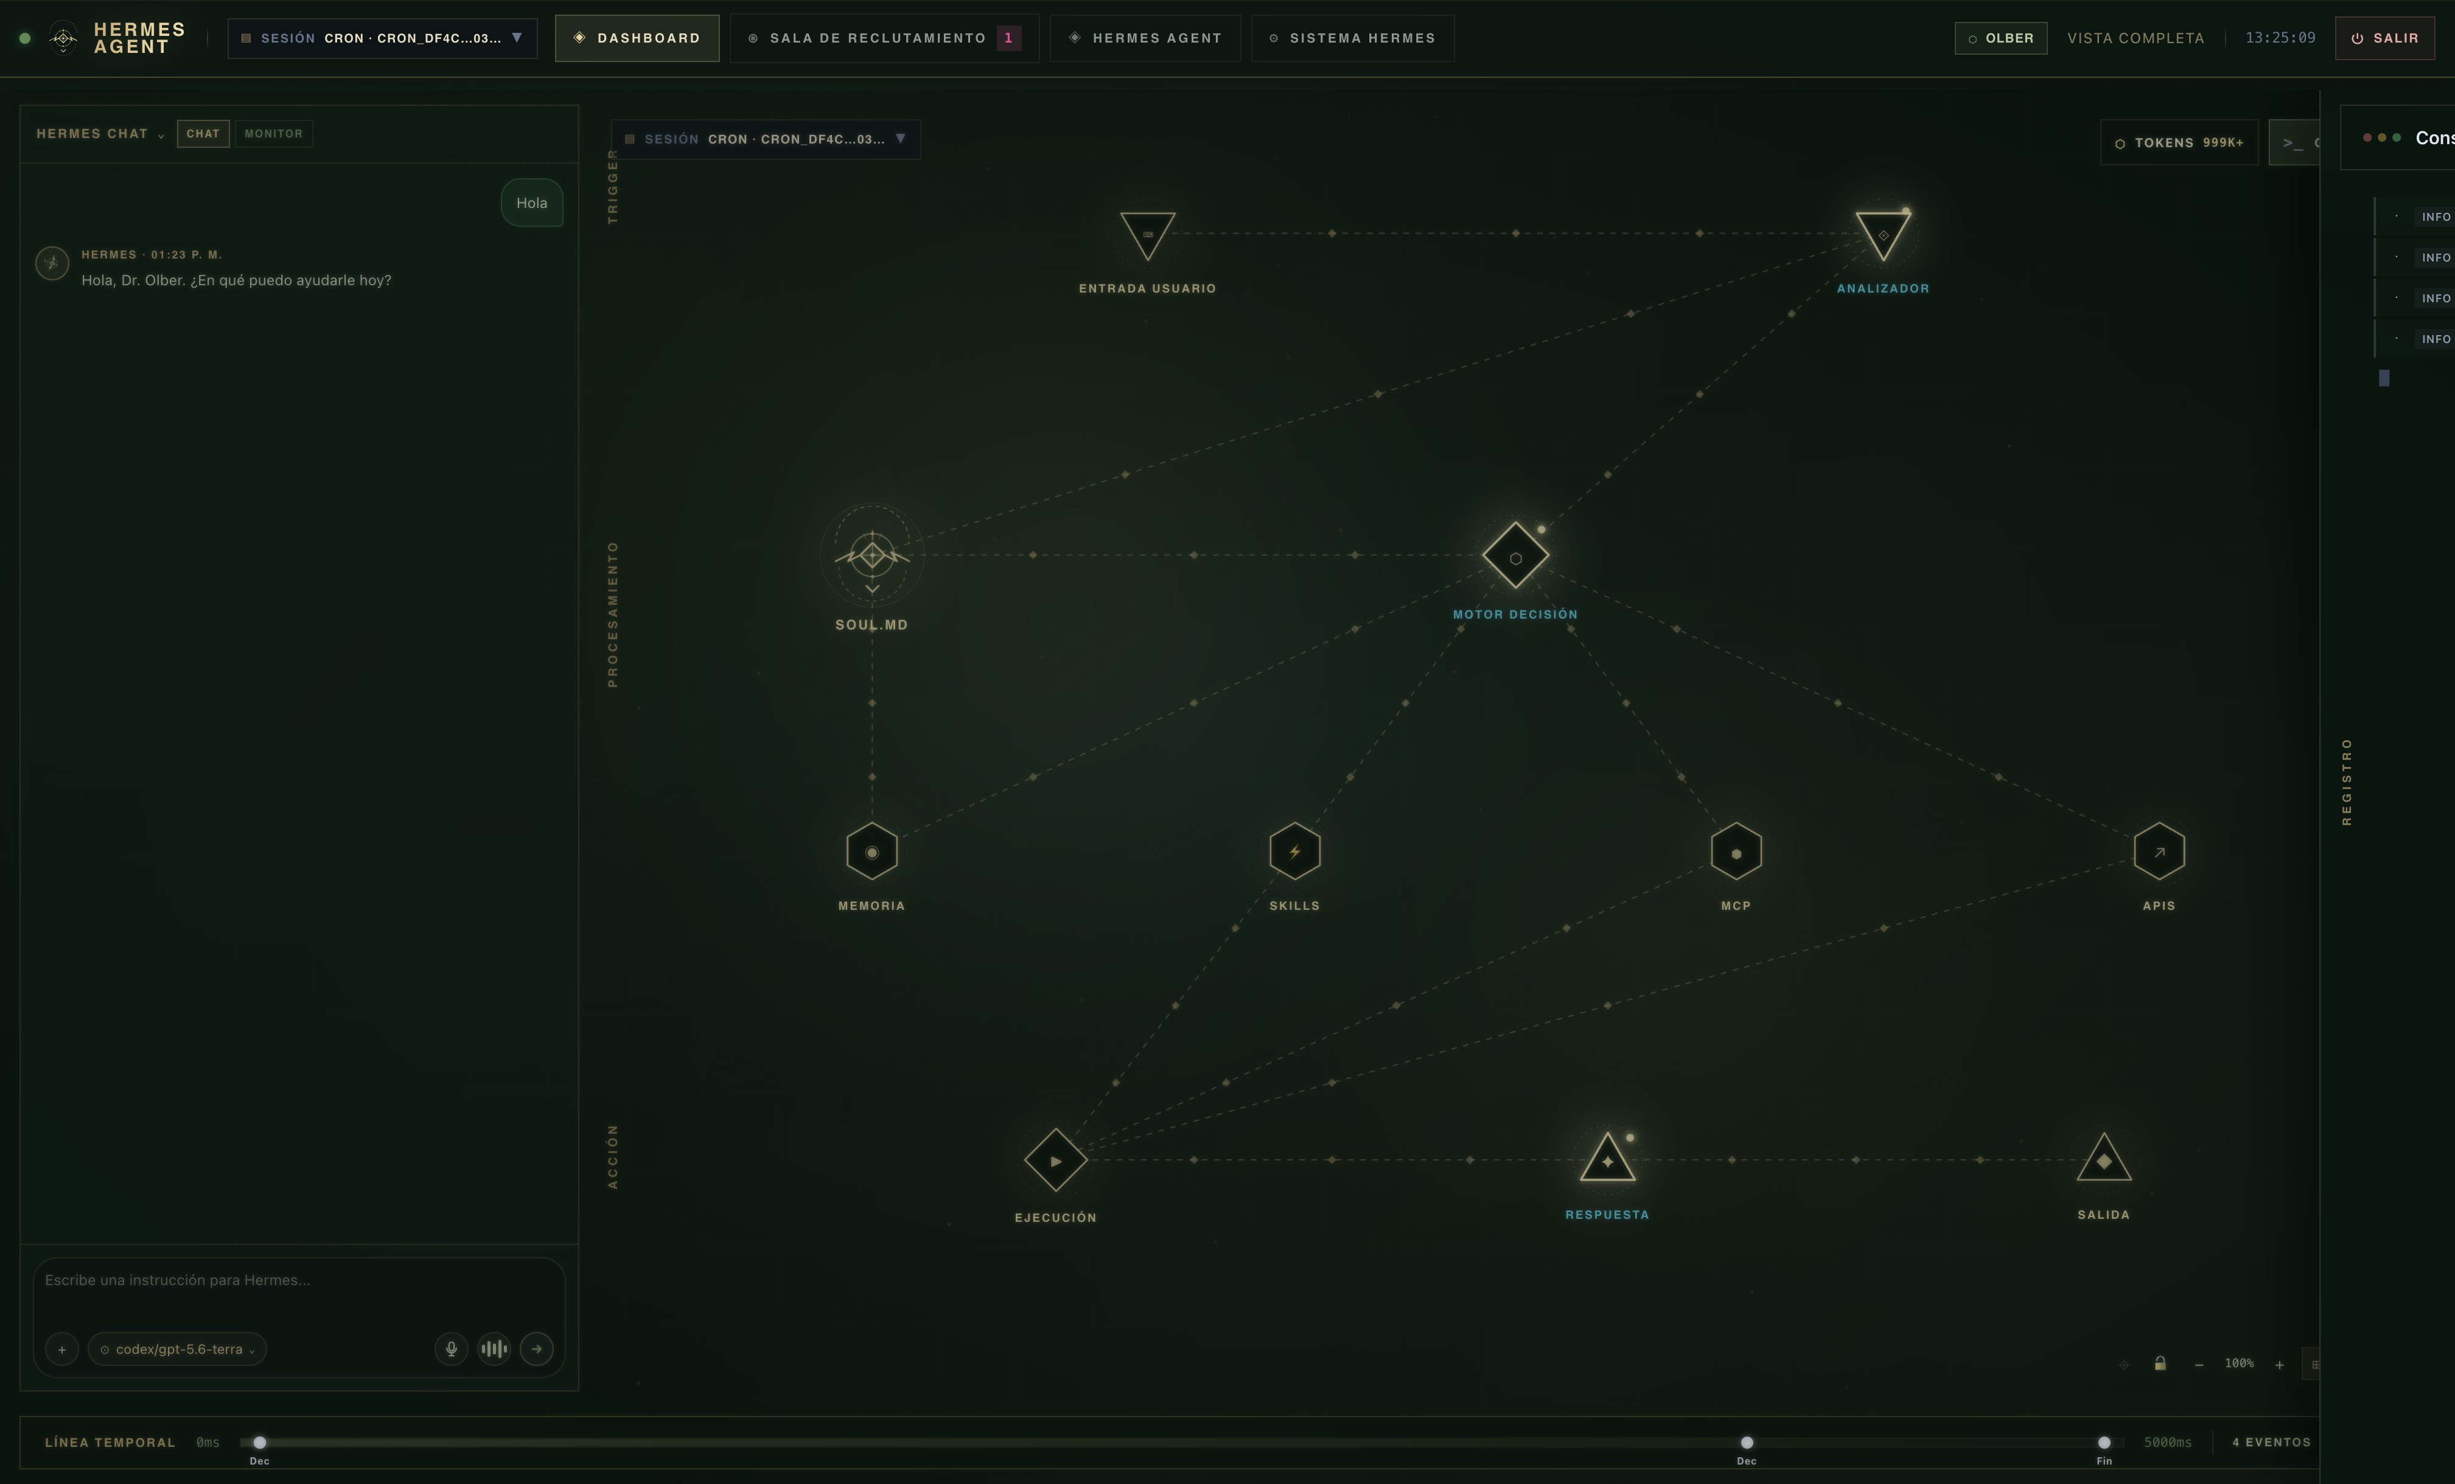Screen dimensions: 2455x1484
Task: Select the Respuesta triangle node
Action: click(x=1607, y=1159)
